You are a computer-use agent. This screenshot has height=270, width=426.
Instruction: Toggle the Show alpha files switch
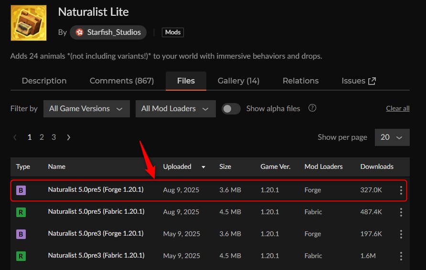[x=231, y=109]
